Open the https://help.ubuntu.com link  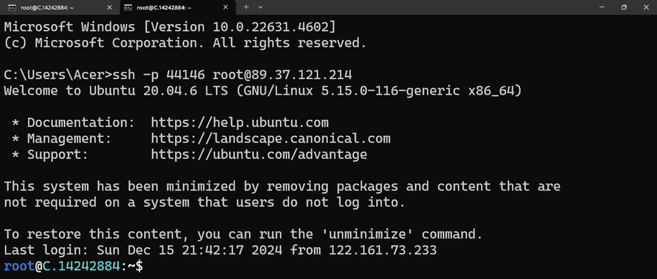coord(240,123)
